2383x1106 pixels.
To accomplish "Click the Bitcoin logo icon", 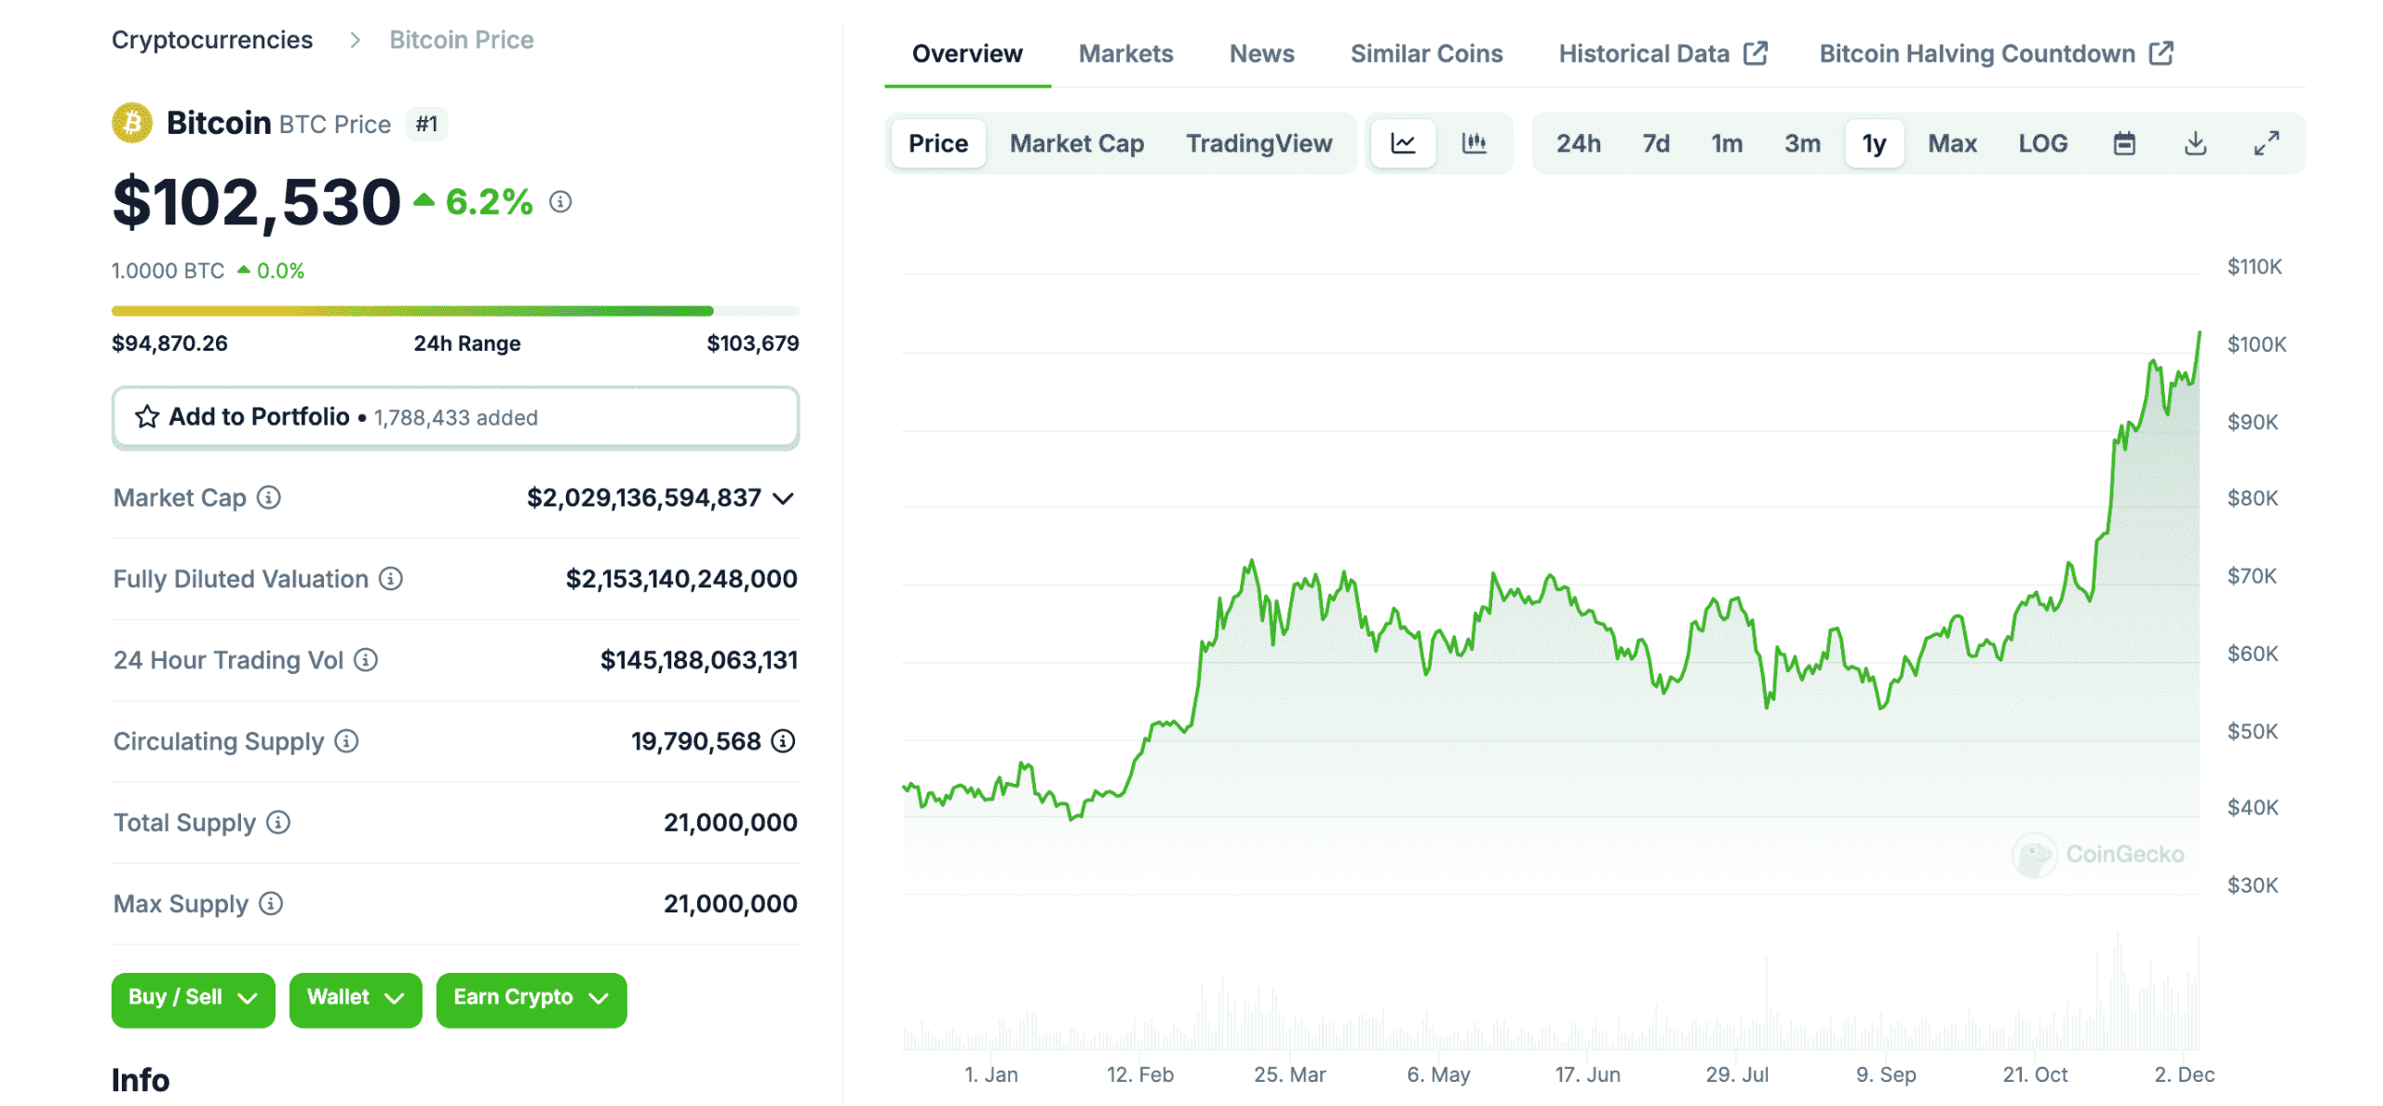I will (x=132, y=123).
